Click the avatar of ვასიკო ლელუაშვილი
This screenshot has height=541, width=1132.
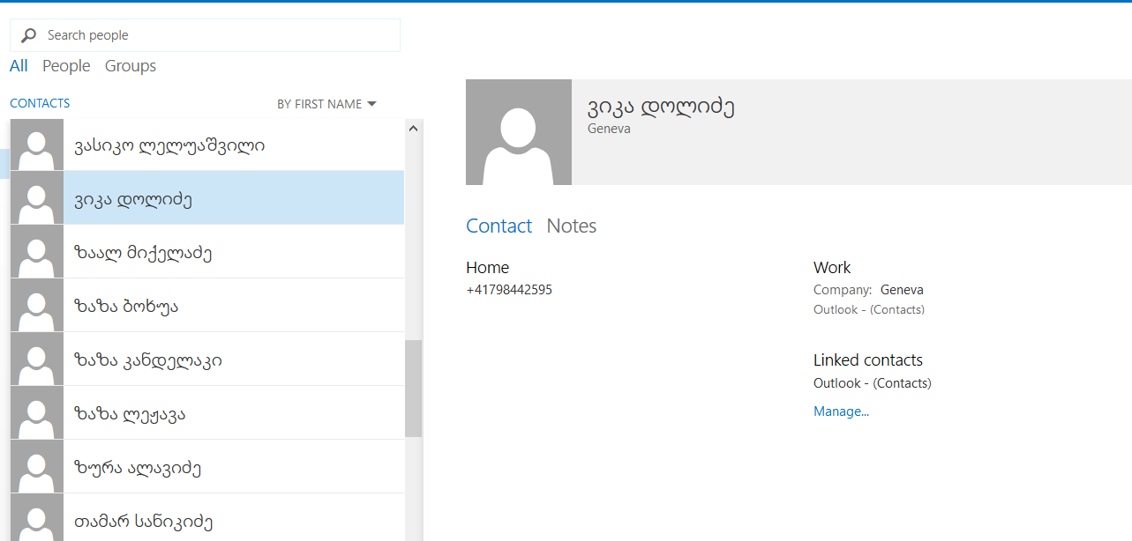click(37, 145)
